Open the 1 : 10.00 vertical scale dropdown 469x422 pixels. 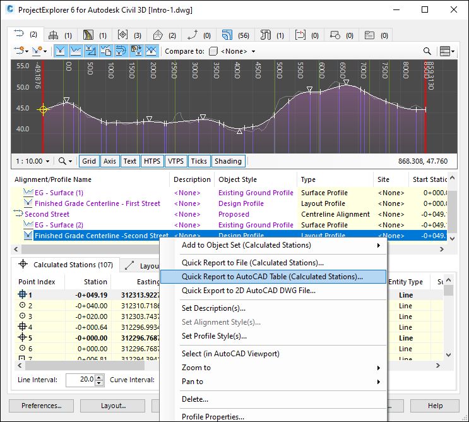32,161
